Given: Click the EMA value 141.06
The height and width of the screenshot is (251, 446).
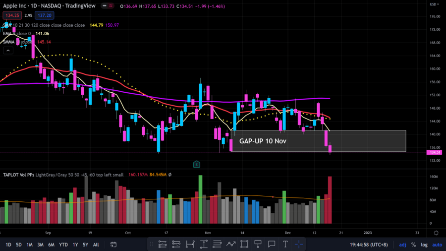Looking at the screenshot, I should [42, 34].
